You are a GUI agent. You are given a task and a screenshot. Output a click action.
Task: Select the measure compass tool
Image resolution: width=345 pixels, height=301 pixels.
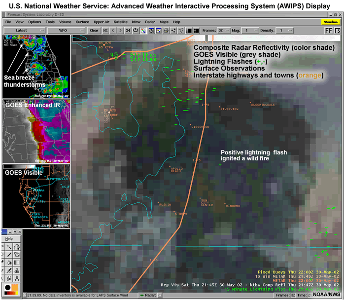(17, 278)
